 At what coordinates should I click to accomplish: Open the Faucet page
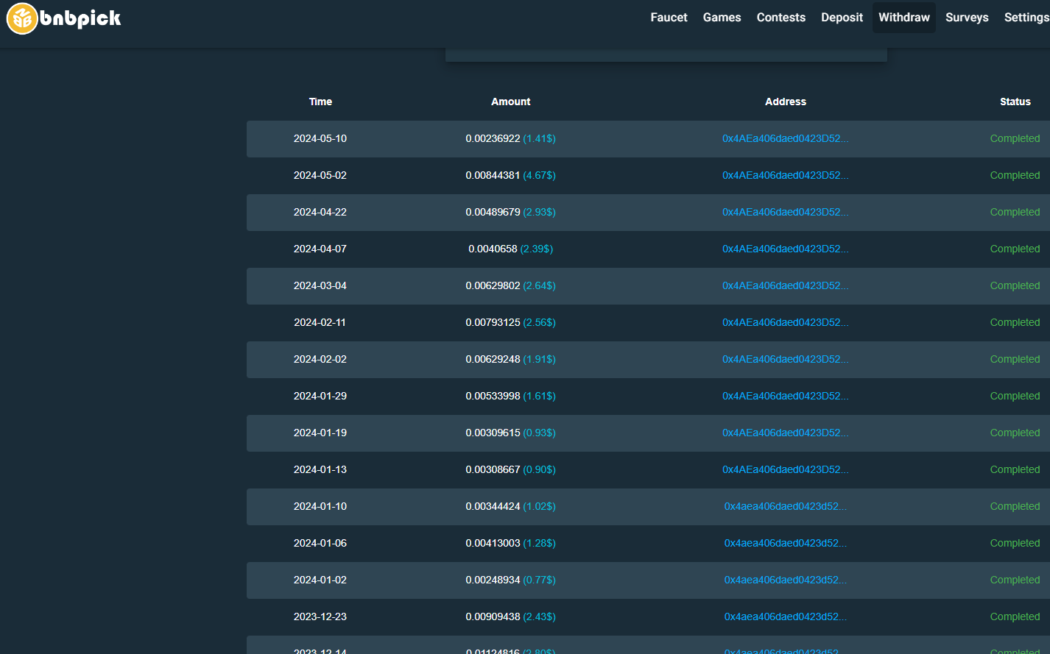tap(669, 18)
